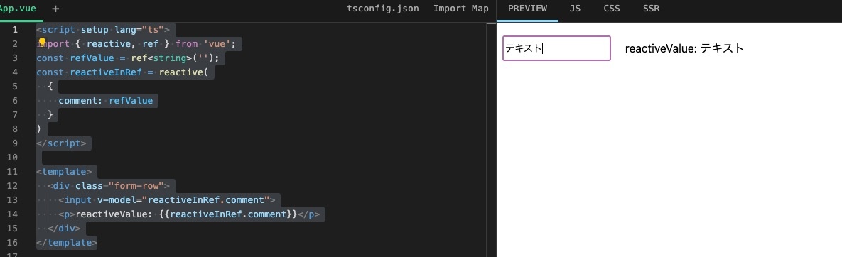Place cursor on input v-model line
The height and width of the screenshot is (257, 842).
pyautogui.click(x=166, y=200)
